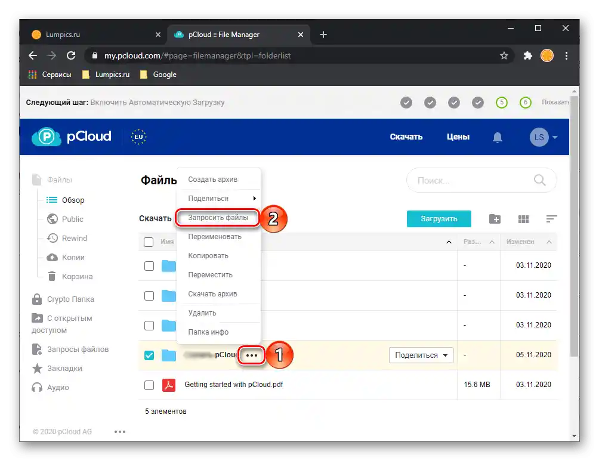Open Копии backups in sidebar
This screenshot has width=599, height=461.
(65, 257)
